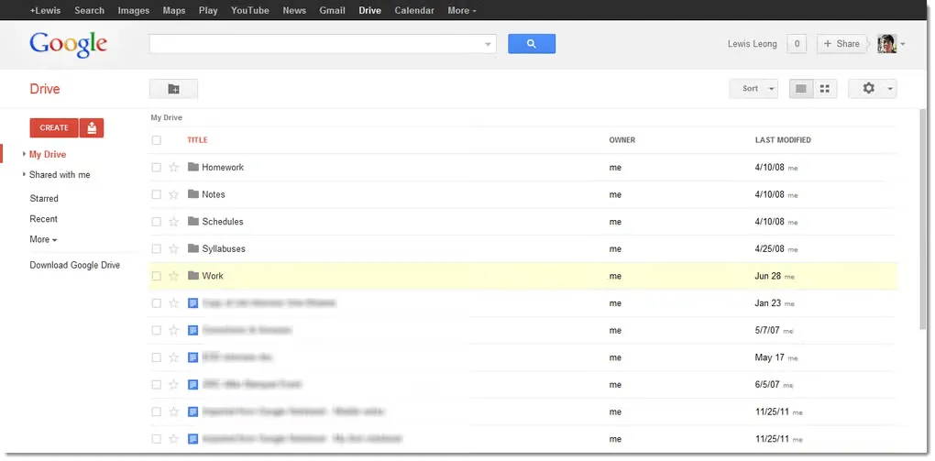Check the box for the May 17 document
The image size is (935, 461).
[156, 357]
